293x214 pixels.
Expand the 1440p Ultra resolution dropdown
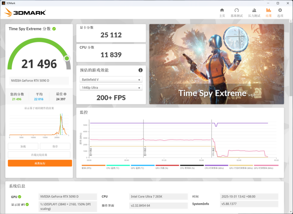point(111,87)
